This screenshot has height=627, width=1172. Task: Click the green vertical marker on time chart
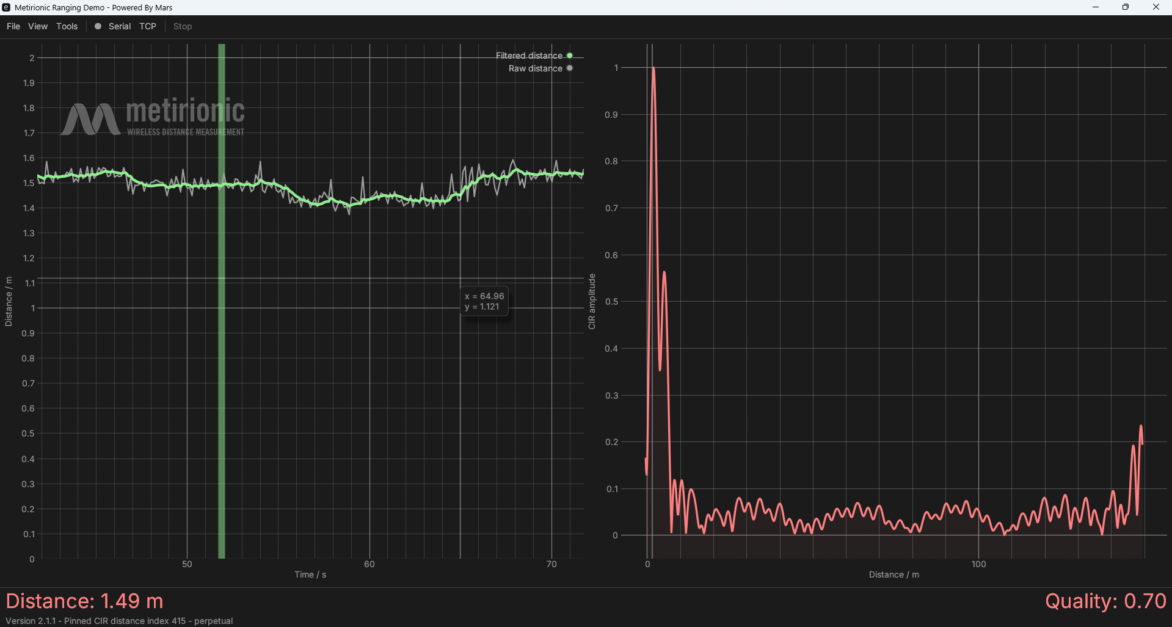pyautogui.click(x=222, y=366)
